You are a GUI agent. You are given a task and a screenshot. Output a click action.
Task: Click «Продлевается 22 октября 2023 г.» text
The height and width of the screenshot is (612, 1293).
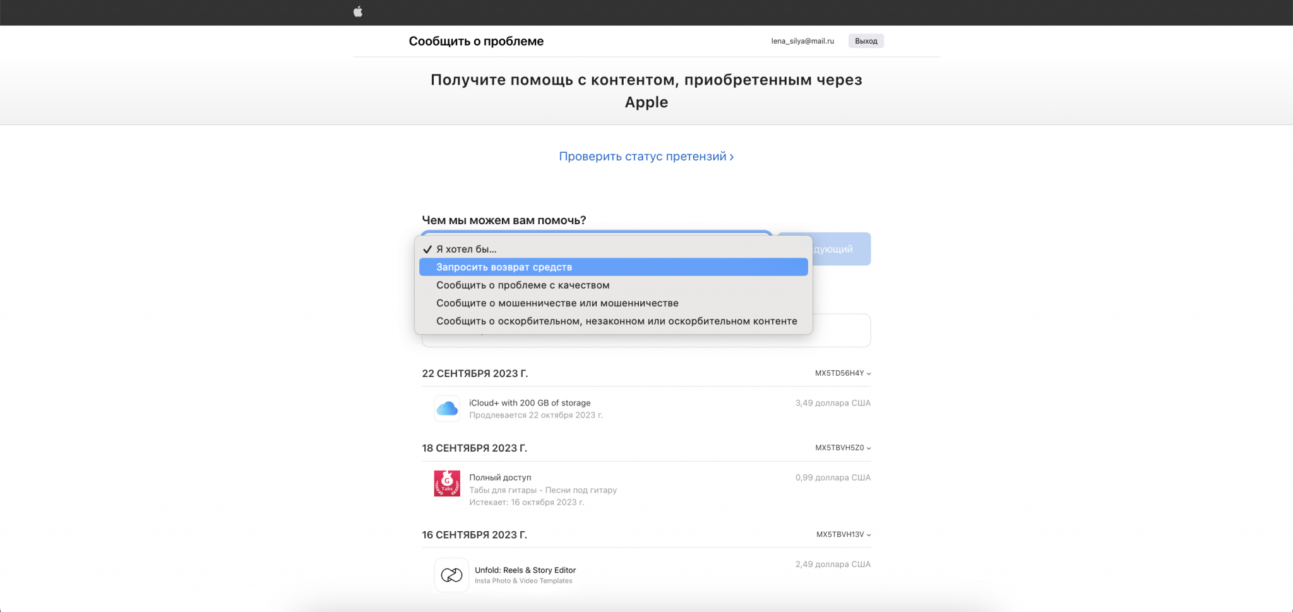pos(536,415)
